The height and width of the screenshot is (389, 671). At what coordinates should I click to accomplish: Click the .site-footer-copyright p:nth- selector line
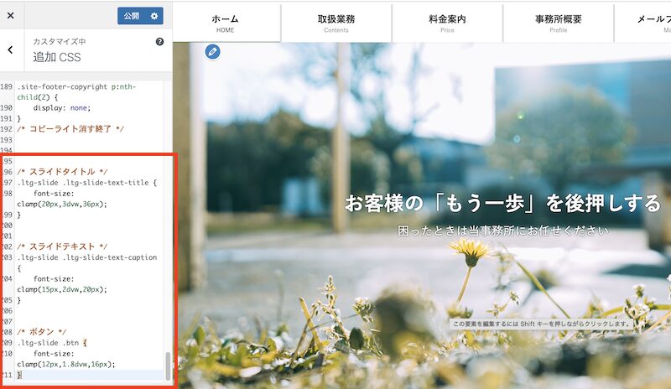click(76, 86)
